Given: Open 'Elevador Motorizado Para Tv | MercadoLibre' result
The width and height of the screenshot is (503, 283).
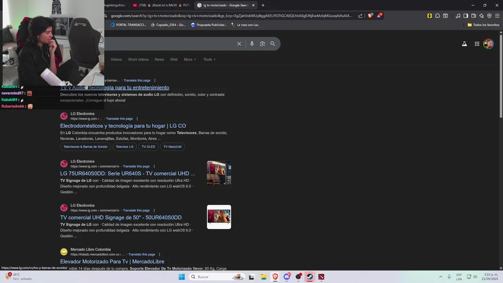Looking at the screenshot, I should point(112,261).
